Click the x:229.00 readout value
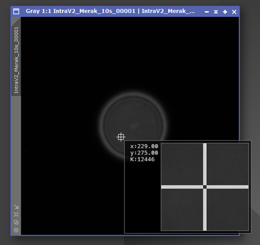The height and width of the screenshot is (245, 260). click(144, 146)
